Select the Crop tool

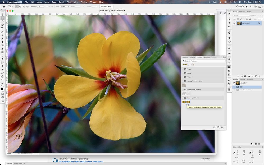click(x=3, y=28)
